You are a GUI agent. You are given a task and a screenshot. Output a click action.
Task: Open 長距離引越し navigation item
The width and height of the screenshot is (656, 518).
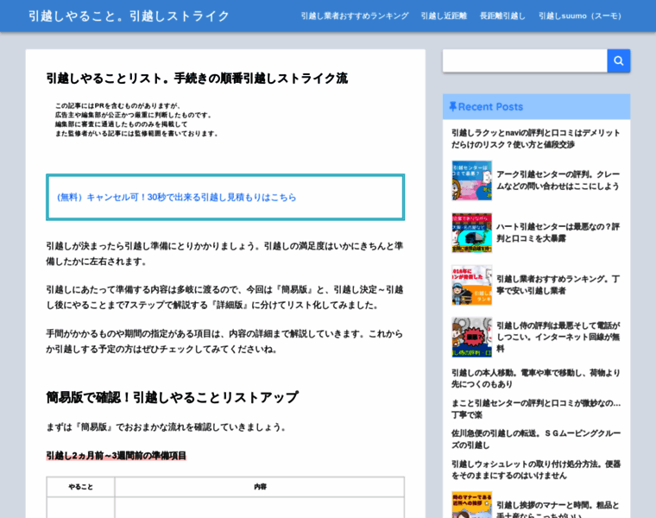(502, 16)
